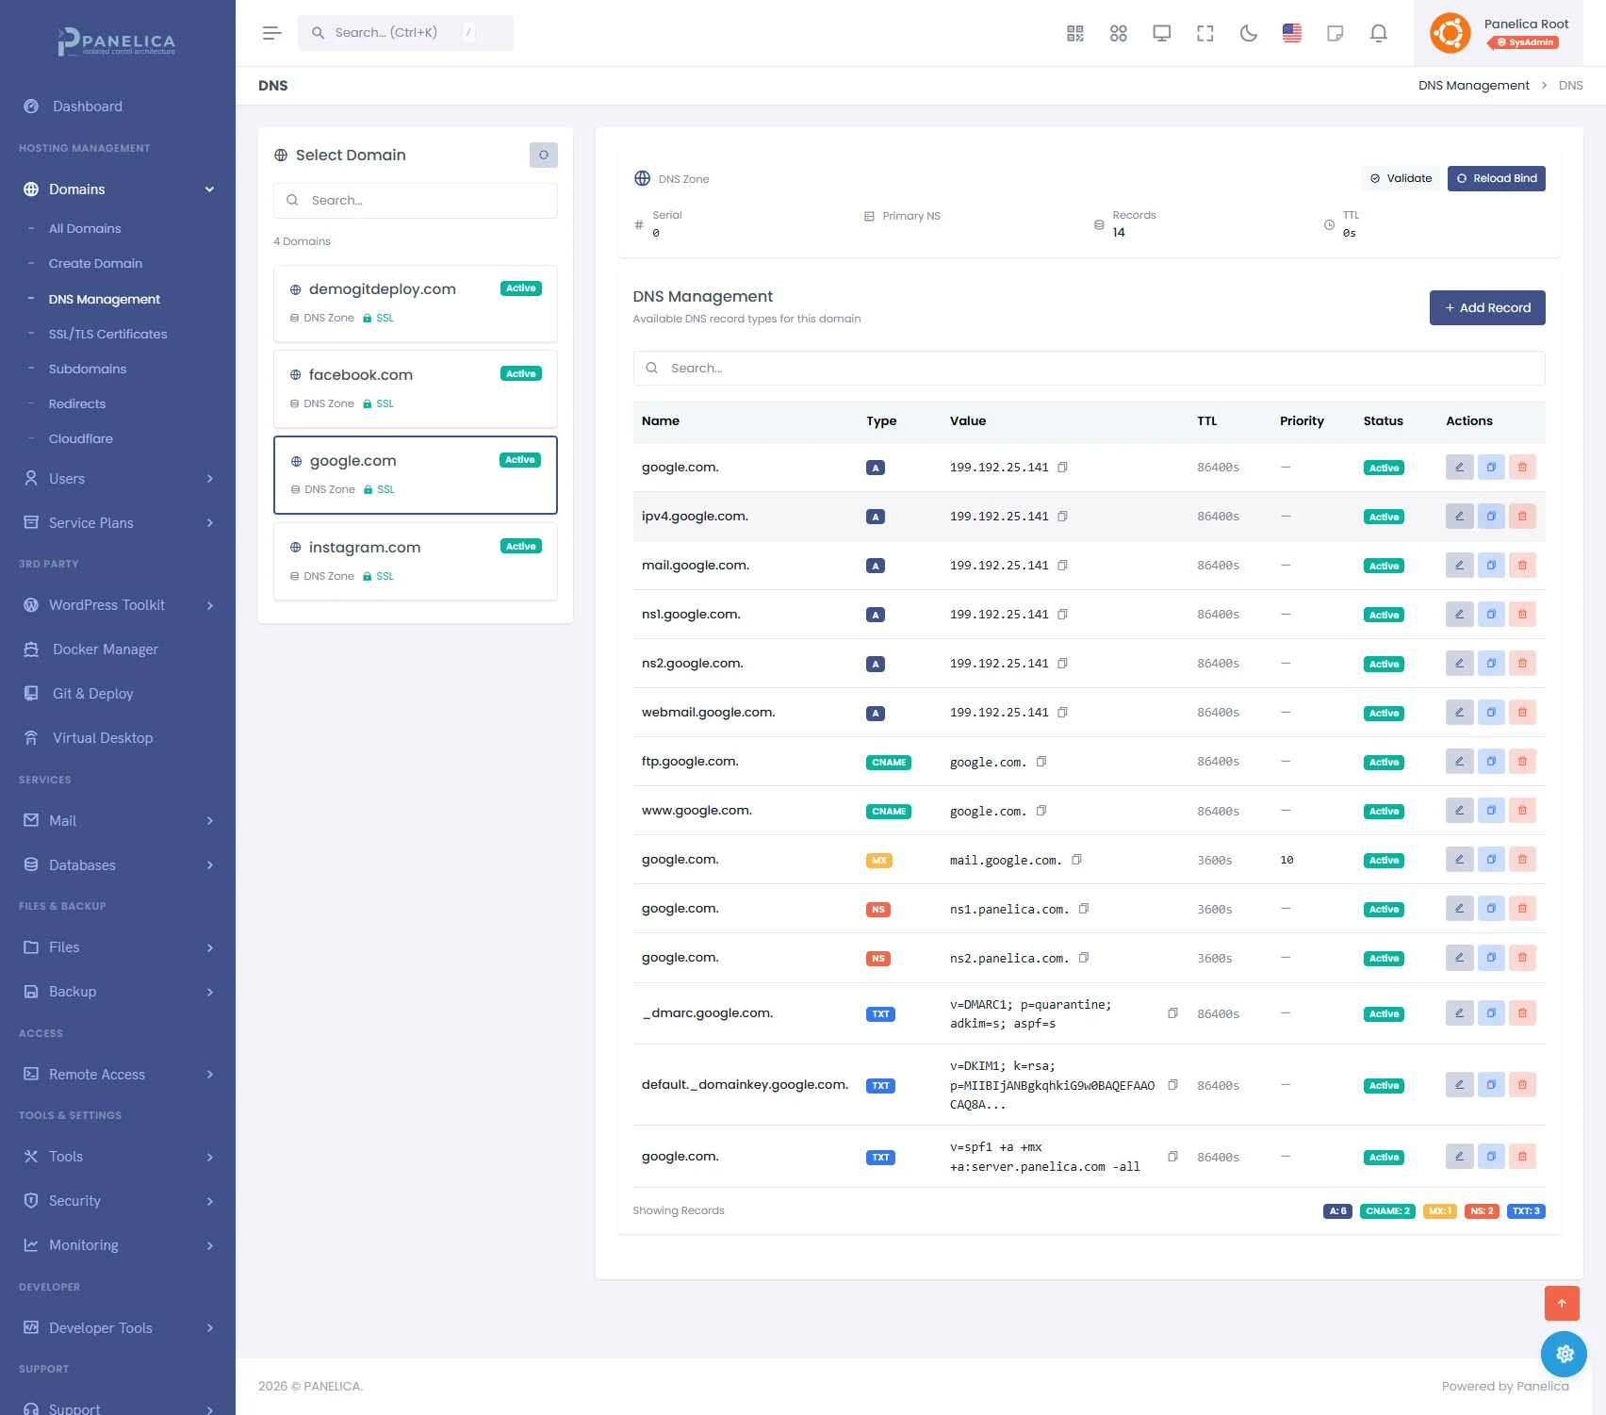The image size is (1606, 1415).
Task: Duplicate the www.google.com. record
Action: pyautogui.click(x=1491, y=811)
